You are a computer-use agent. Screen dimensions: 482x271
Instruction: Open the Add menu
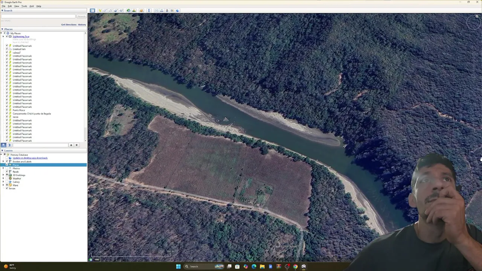pyautogui.click(x=32, y=6)
